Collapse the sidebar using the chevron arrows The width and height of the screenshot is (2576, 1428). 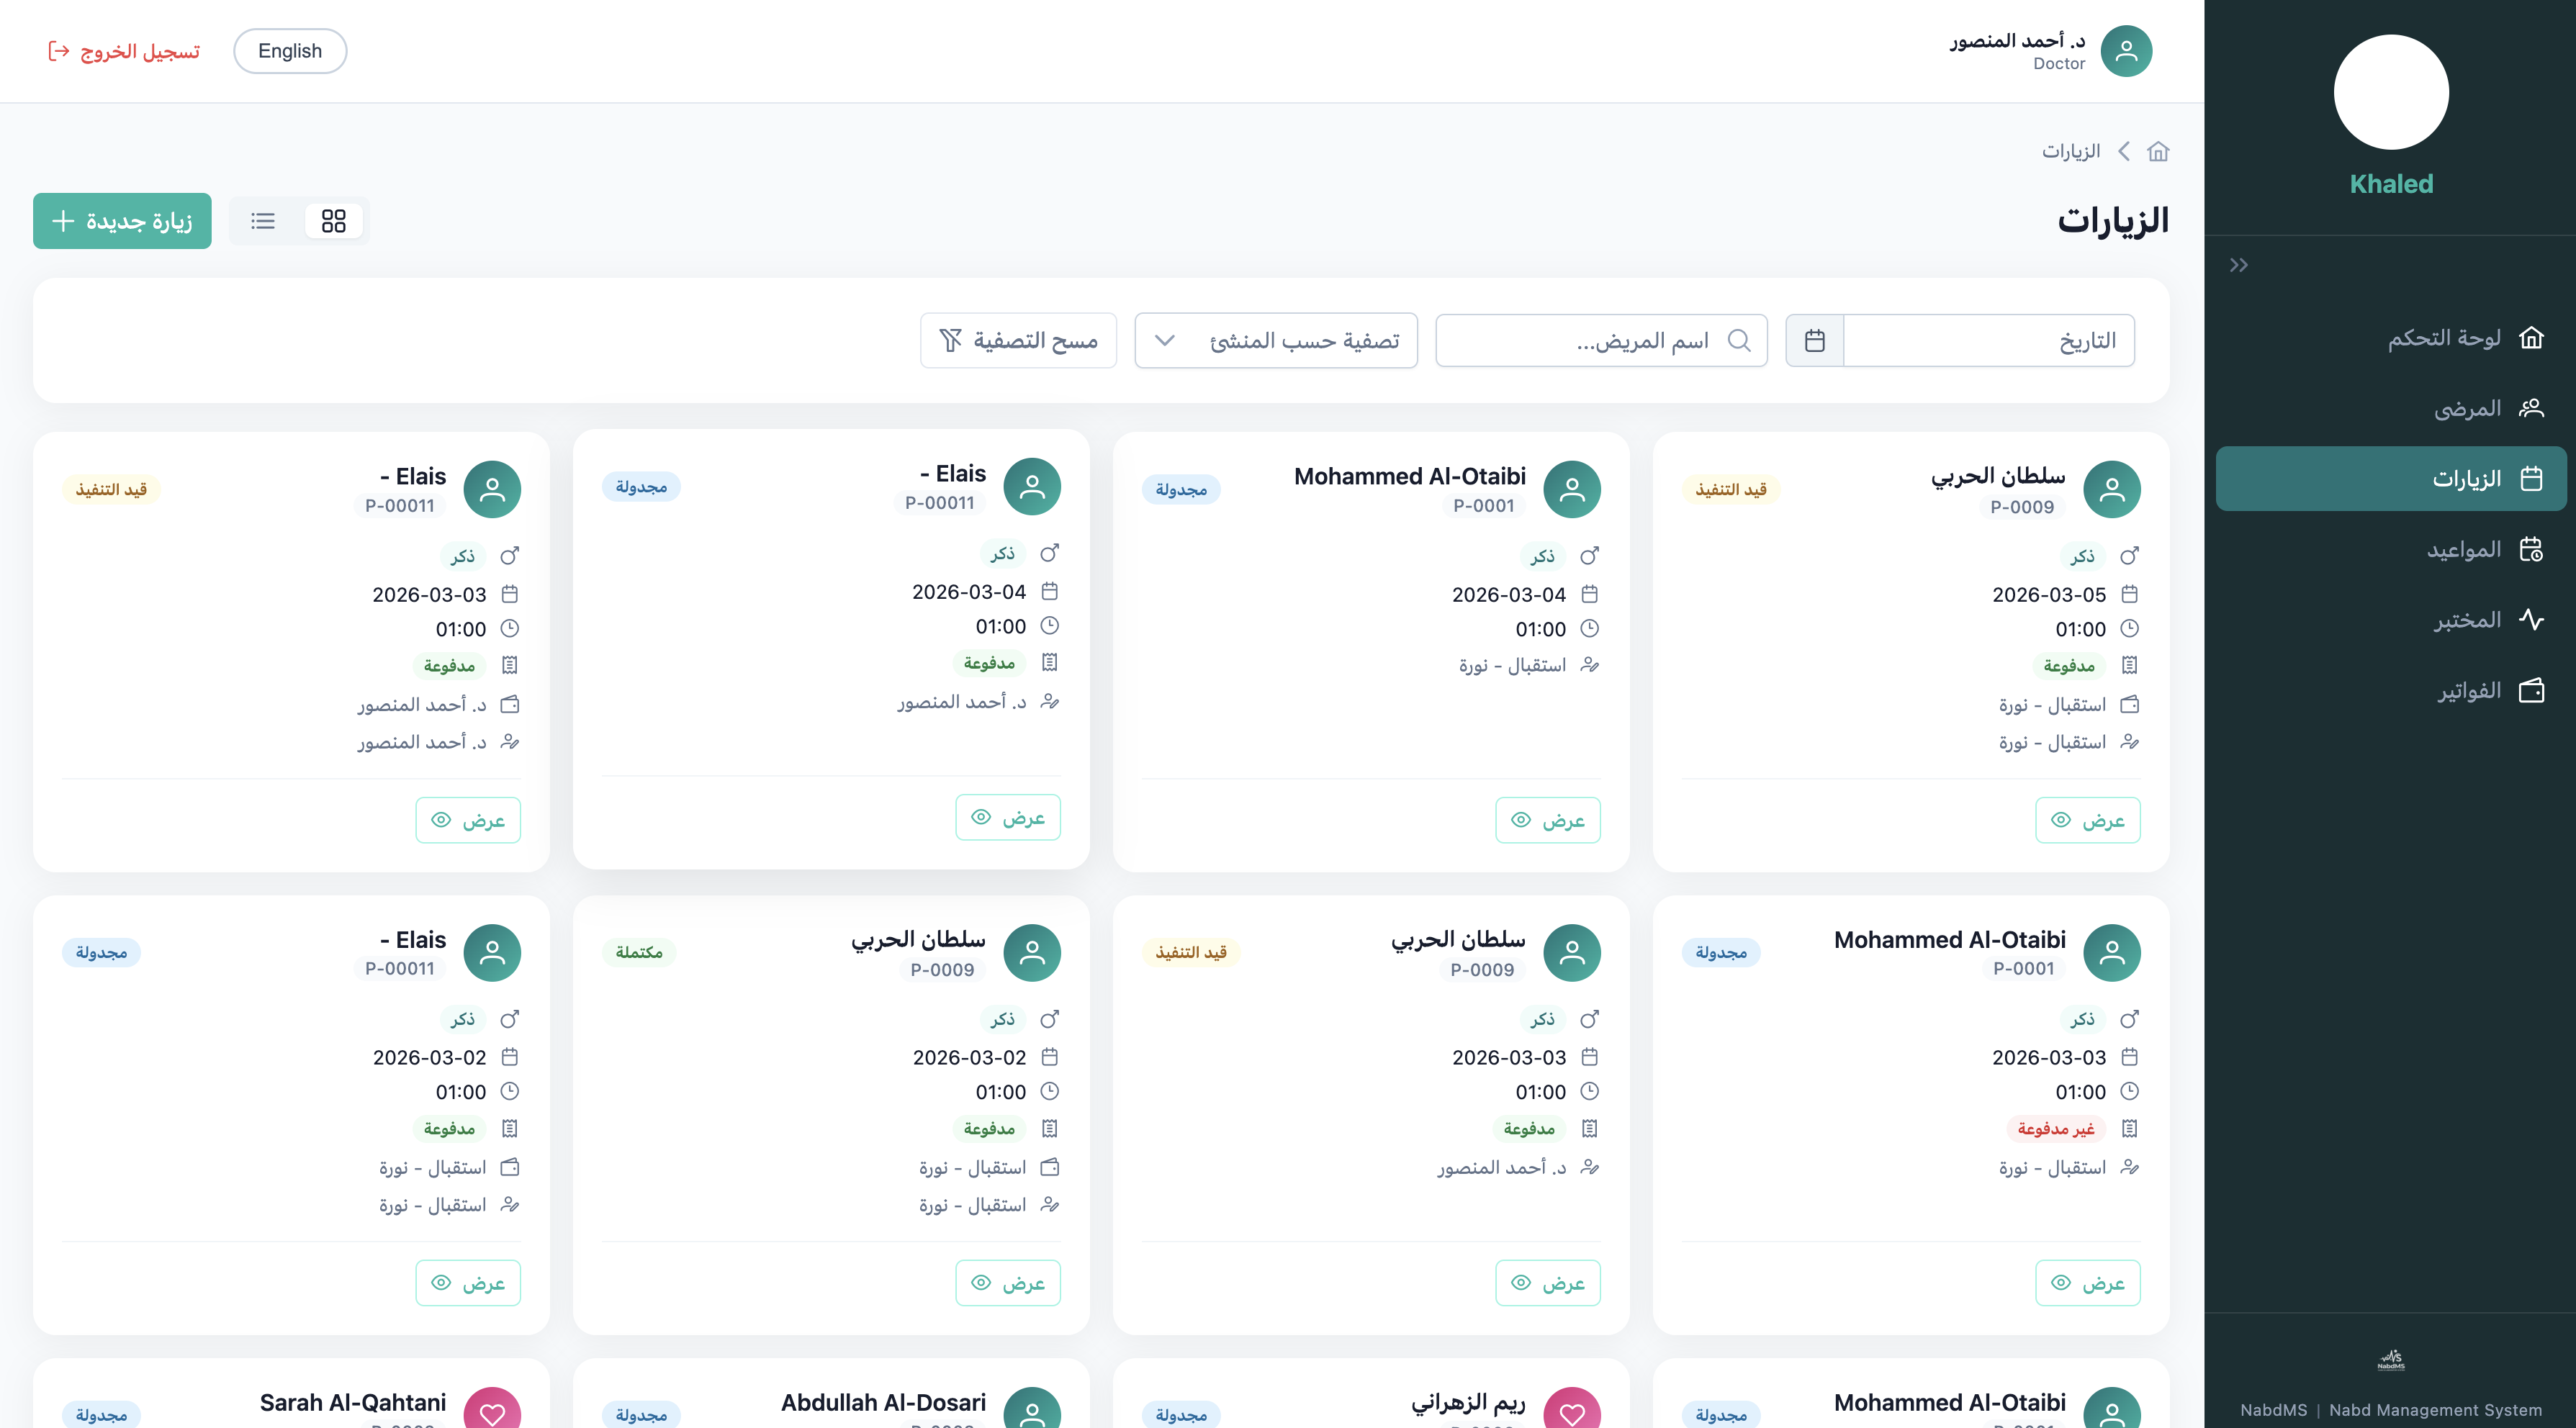point(2239,264)
